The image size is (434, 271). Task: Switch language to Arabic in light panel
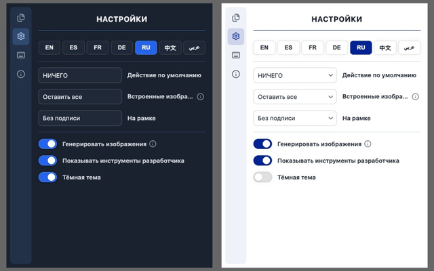click(410, 47)
